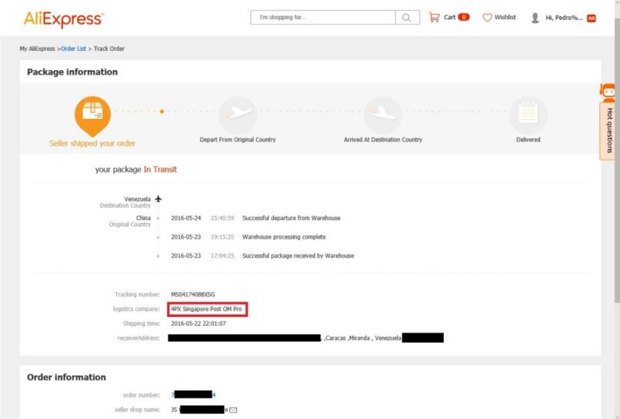The width and height of the screenshot is (620, 419).
Task: Click the "Shipping time:" field label
Action: [142, 324]
